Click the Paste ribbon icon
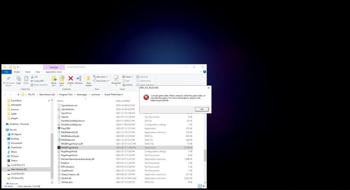This screenshot has height=190, width=350. tap(26, 78)
